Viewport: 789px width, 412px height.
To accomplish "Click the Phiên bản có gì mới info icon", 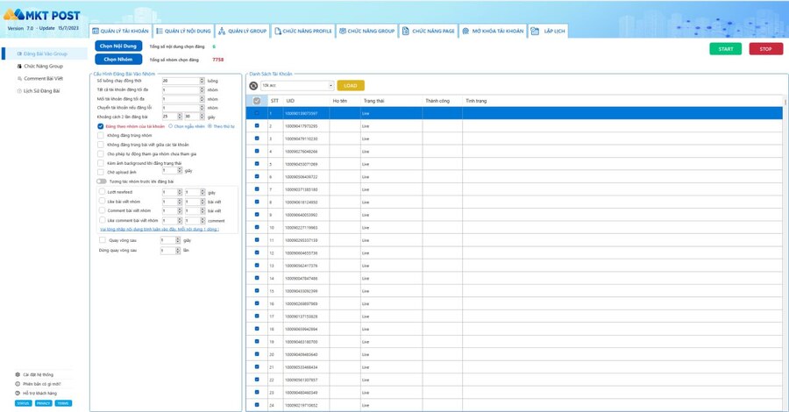I will point(18,384).
